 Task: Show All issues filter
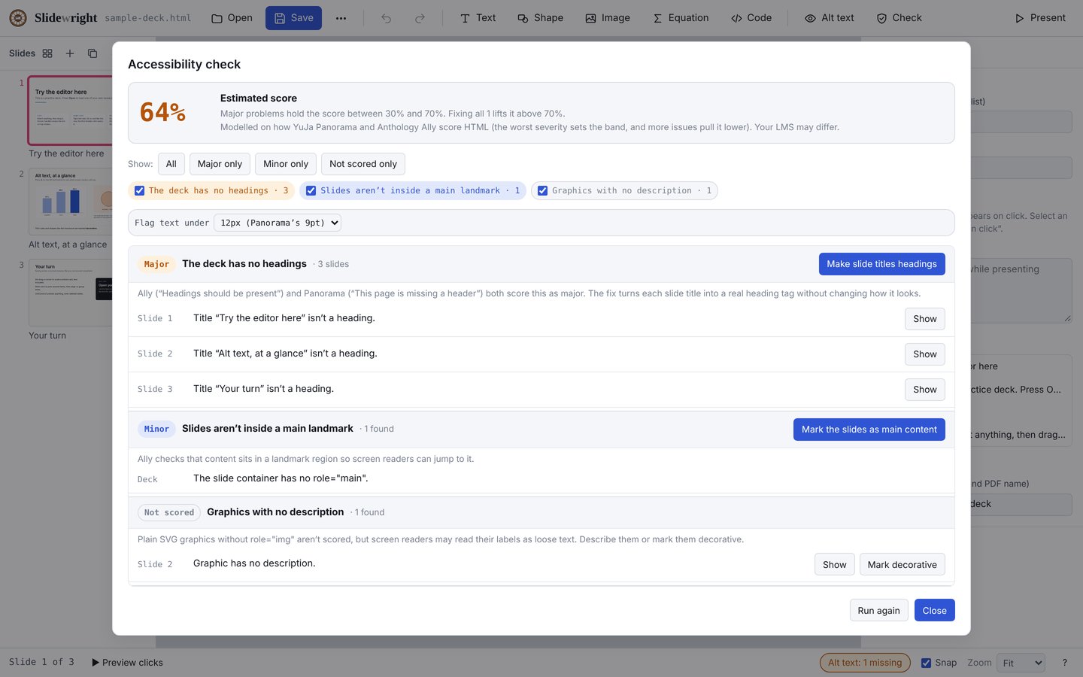point(171,164)
